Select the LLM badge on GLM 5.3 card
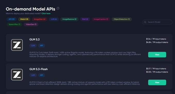The image size is (175, 94). click(x=33, y=46)
